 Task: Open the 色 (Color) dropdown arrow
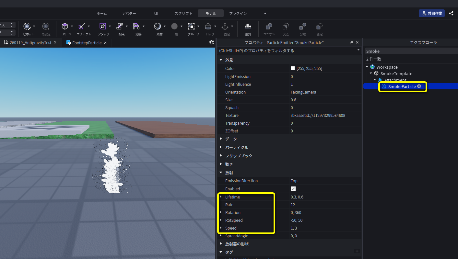pos(181,26)
